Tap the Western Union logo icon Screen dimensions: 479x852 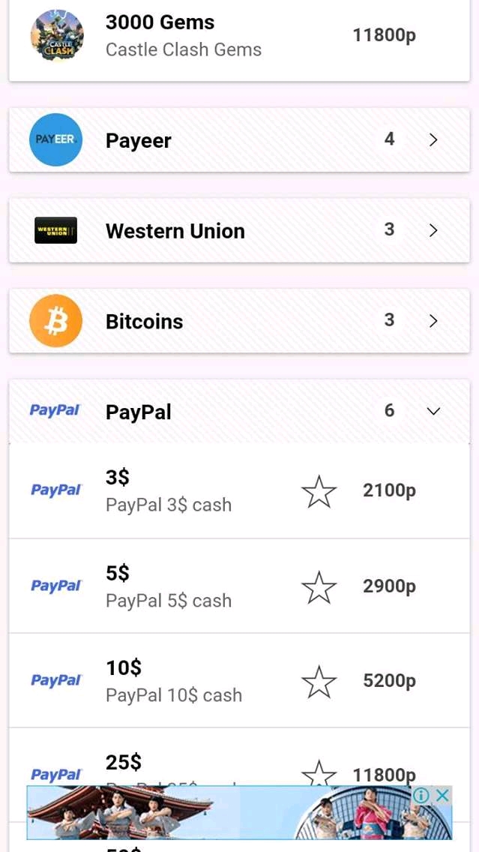click(x=56, y=230)
